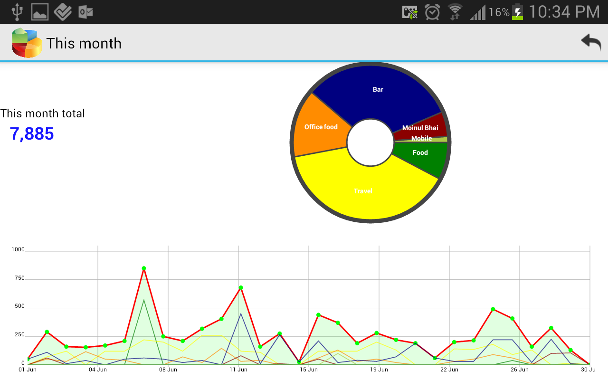
Task: Tap the back arrow in the action bar
Action: coord(590,42)
